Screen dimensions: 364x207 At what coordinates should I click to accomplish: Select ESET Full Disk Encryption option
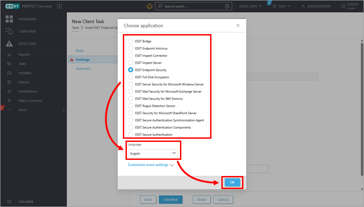click(130, 77)
